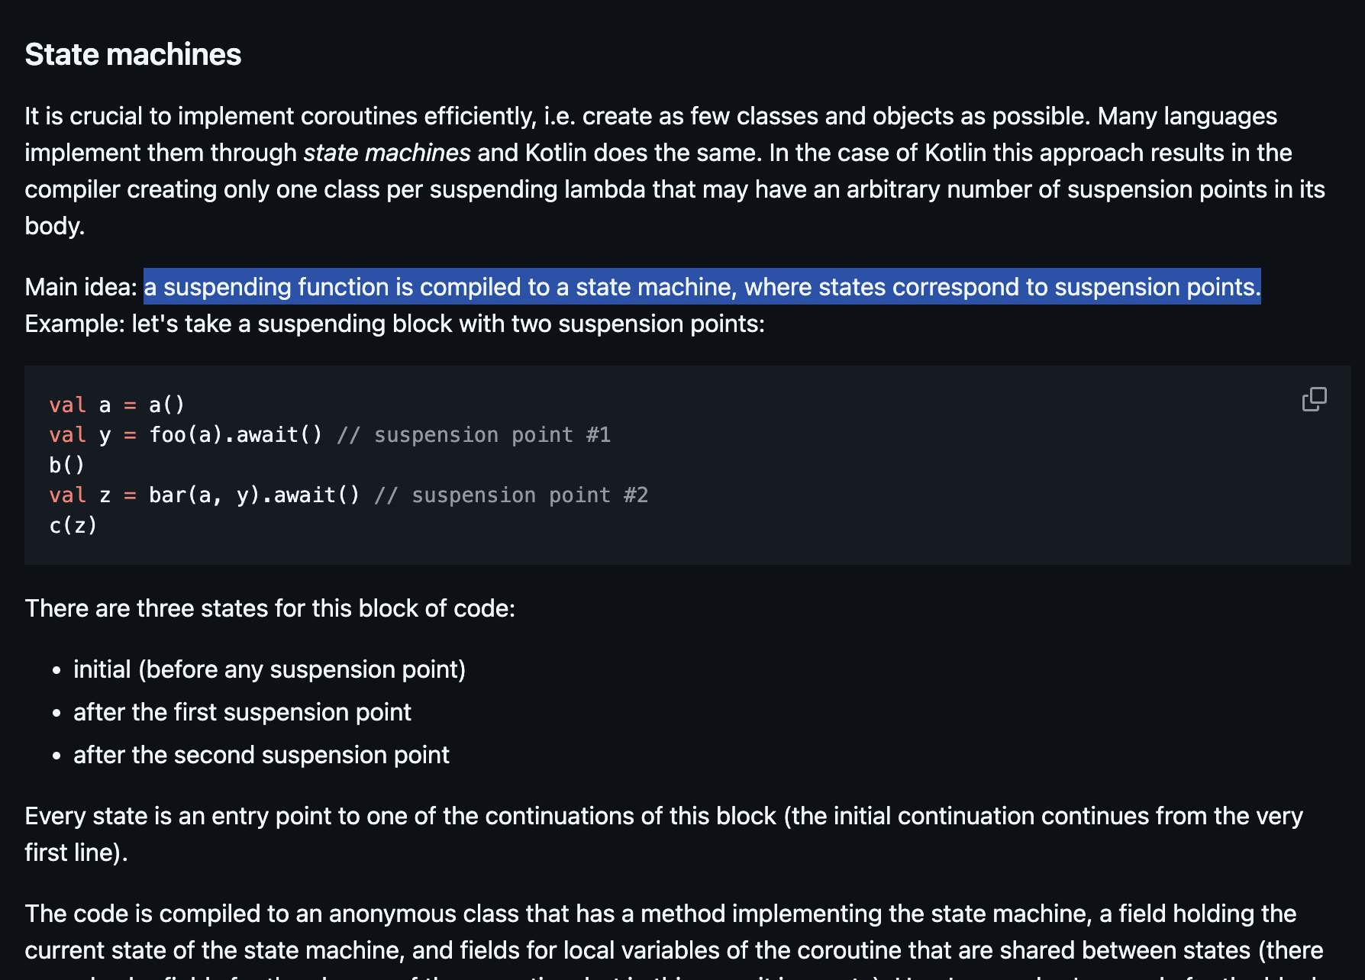The width and height of the screenshot is (1365, 980).
Task: Click the 'suspension point #2' comment
Action: 511,495
